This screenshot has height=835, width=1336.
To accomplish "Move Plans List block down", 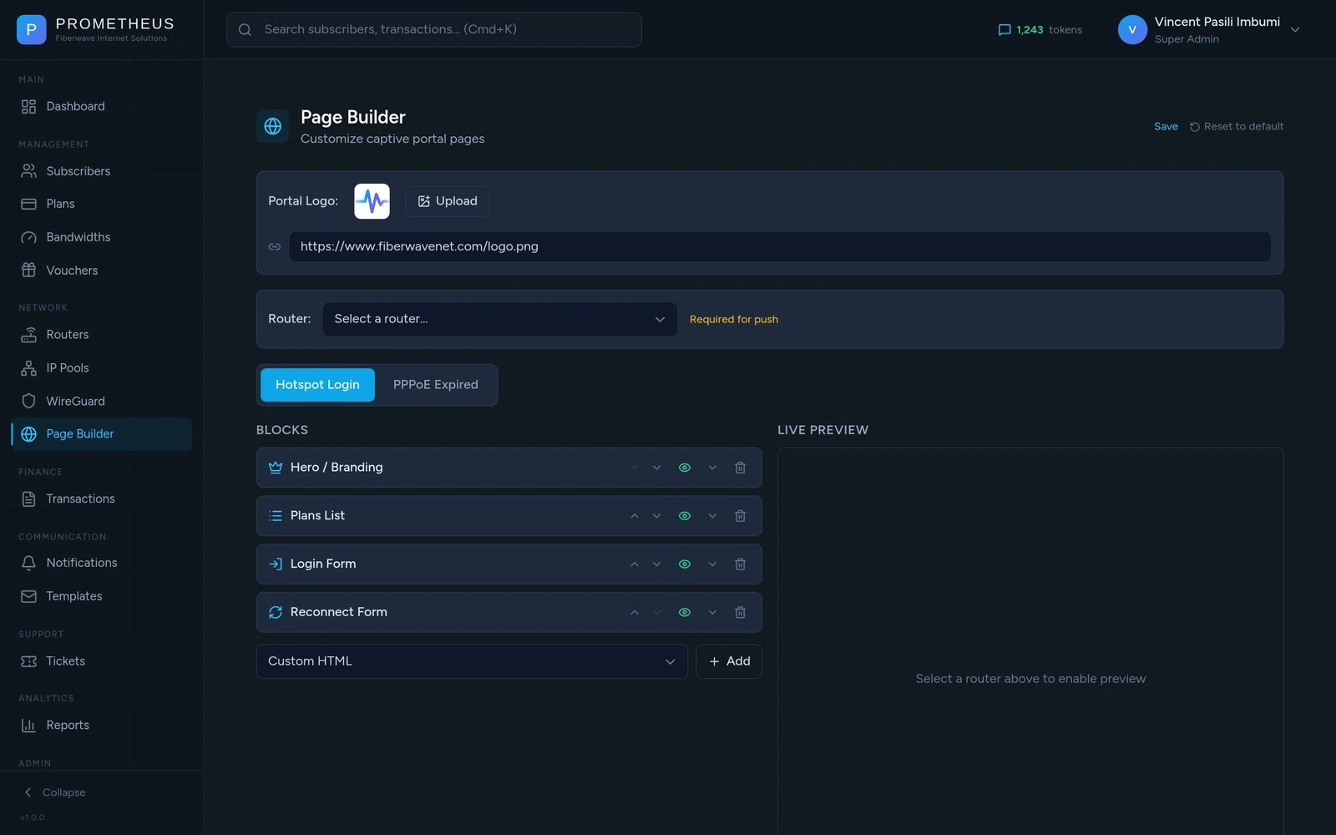I will [657, 516].
